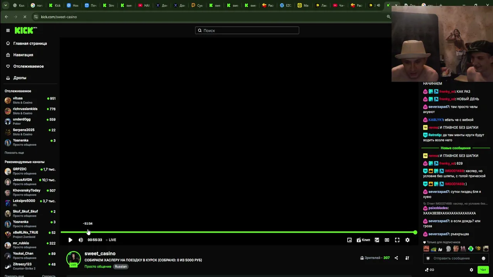
Task: Open the Skuf_Skuf_Skuf recommended channel
Action: coord(30,213)
